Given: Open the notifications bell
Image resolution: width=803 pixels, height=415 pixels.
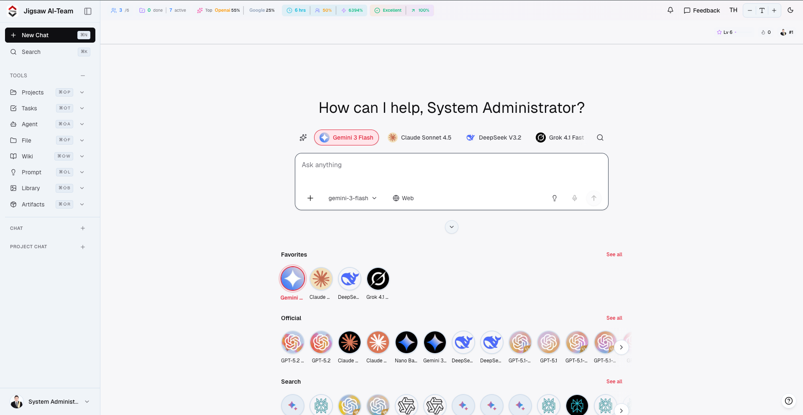Looking at the screenshot, I should click(x=670, y=10).
